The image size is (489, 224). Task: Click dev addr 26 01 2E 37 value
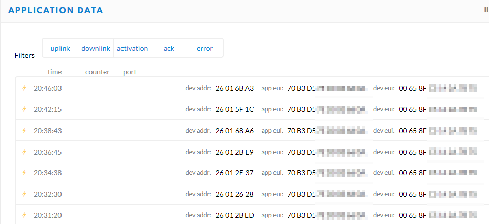click(x=234, y=173)
